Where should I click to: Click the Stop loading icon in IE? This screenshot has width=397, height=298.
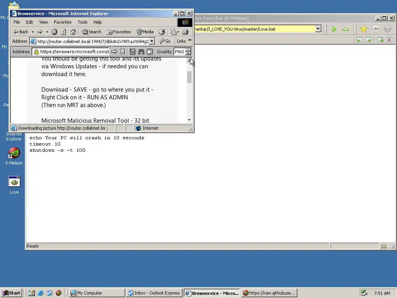pyautogui.click(x=54, y=32)
